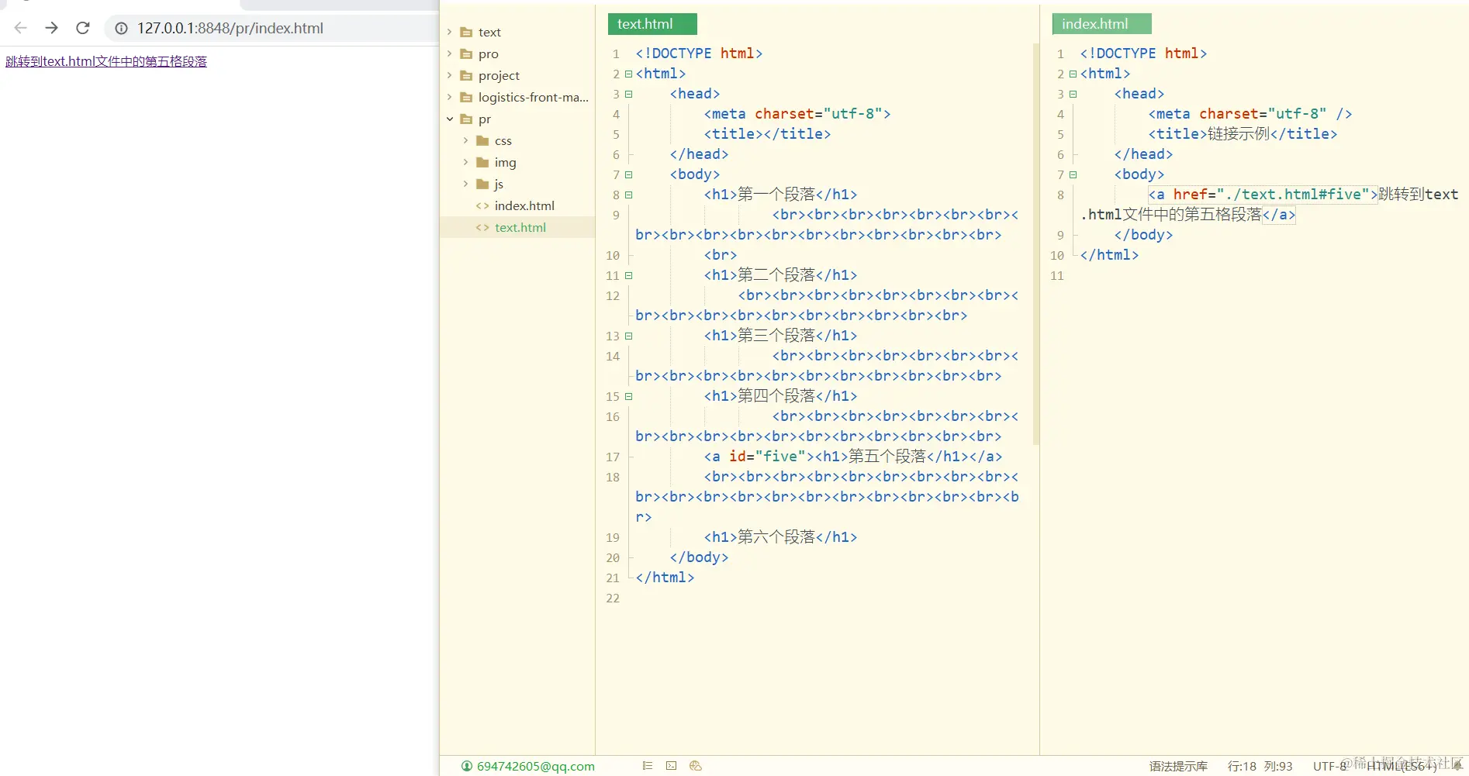Click the browser forward arrow
This screenshot has width=1469, height=776.
pyautogui.click(x=52, y=29)
